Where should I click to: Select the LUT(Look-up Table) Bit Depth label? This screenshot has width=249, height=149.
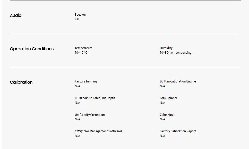(x=95, y=98)
